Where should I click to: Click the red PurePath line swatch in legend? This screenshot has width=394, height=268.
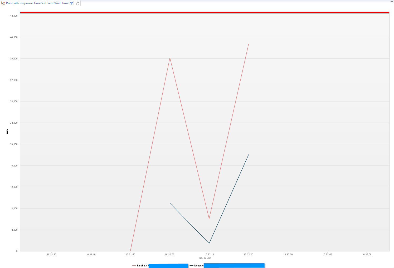(134, 266)
